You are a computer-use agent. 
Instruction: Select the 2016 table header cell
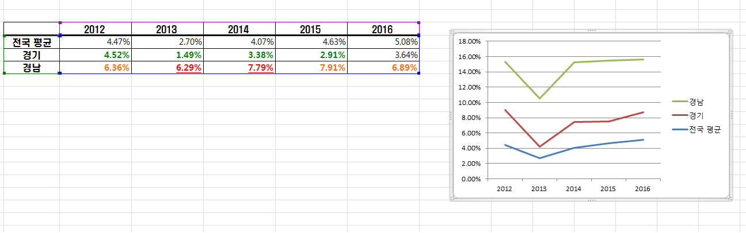pos(383,29)
